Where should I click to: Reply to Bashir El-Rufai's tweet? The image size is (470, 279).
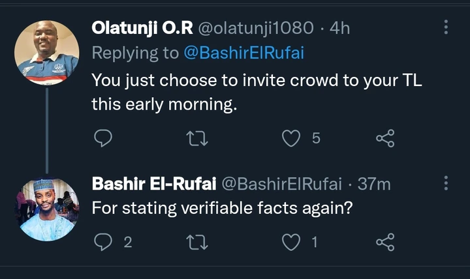[103, 242]
